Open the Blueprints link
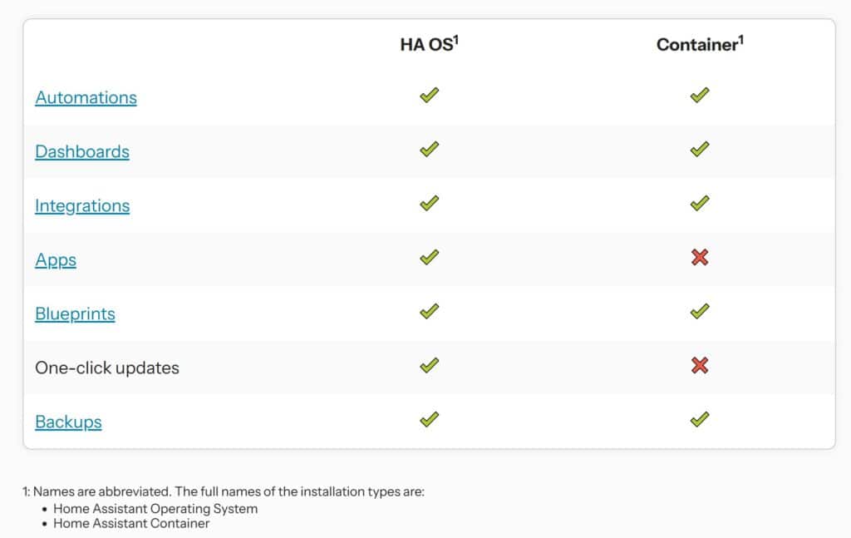Viewport: 851px width, 538px height. coord(75,313)
